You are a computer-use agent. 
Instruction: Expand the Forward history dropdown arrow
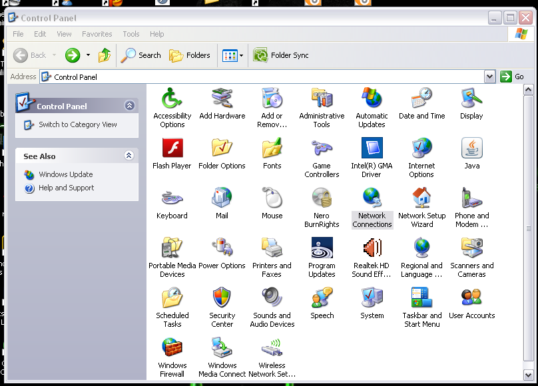88,55
